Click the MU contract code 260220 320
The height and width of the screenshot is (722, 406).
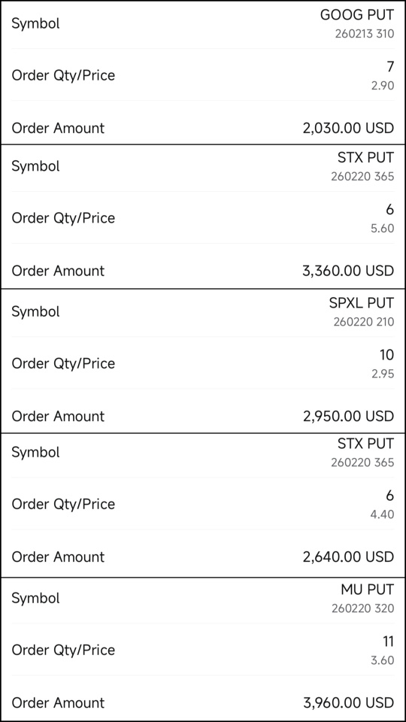click(x=363, y=608)
